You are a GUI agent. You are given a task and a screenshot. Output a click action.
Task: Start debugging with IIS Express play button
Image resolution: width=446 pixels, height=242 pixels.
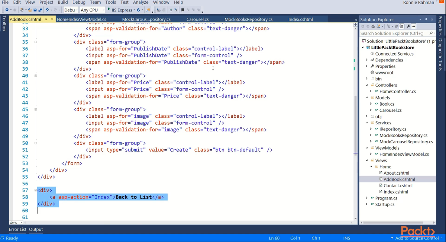tap(109, 9)
